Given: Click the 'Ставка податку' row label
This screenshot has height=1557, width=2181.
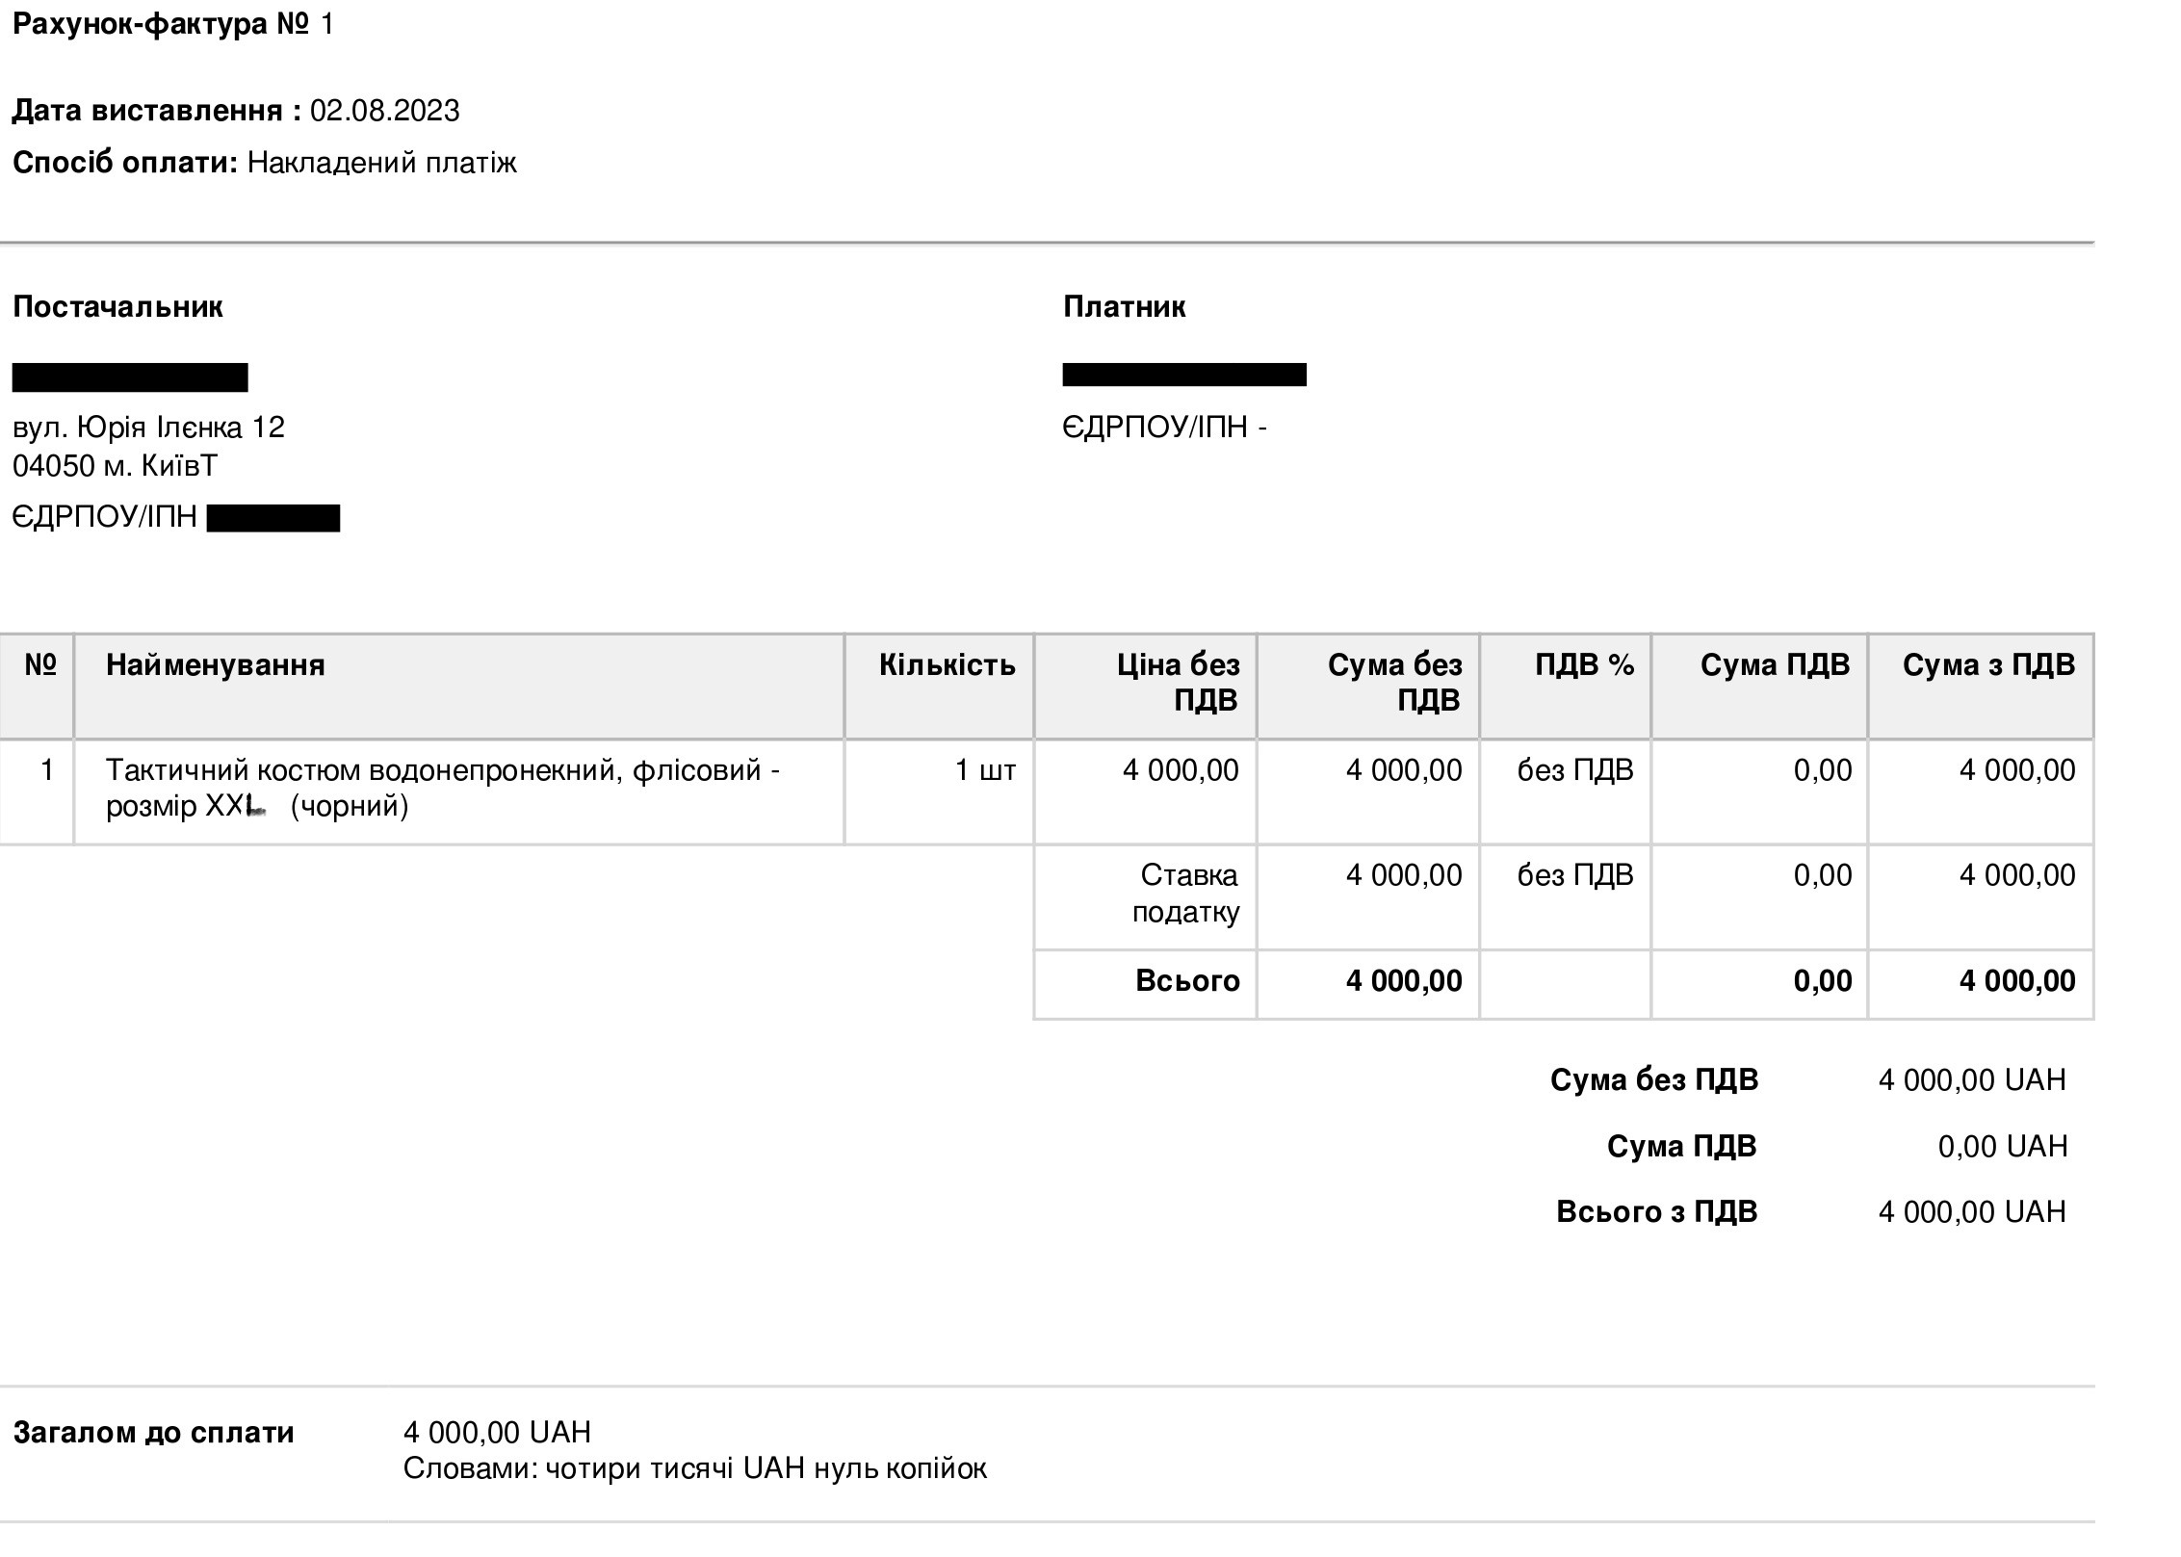Looking at the screenshot, I should 1186,893.
